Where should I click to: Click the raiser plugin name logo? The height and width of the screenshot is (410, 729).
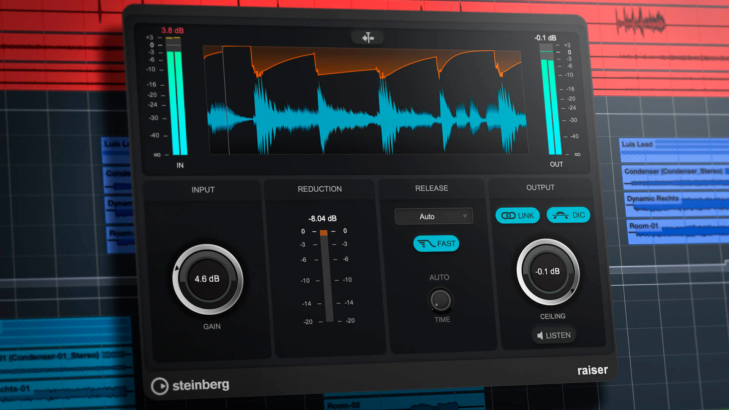(592, 370)
